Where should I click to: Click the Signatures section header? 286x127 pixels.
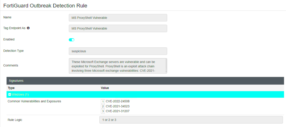16,81
